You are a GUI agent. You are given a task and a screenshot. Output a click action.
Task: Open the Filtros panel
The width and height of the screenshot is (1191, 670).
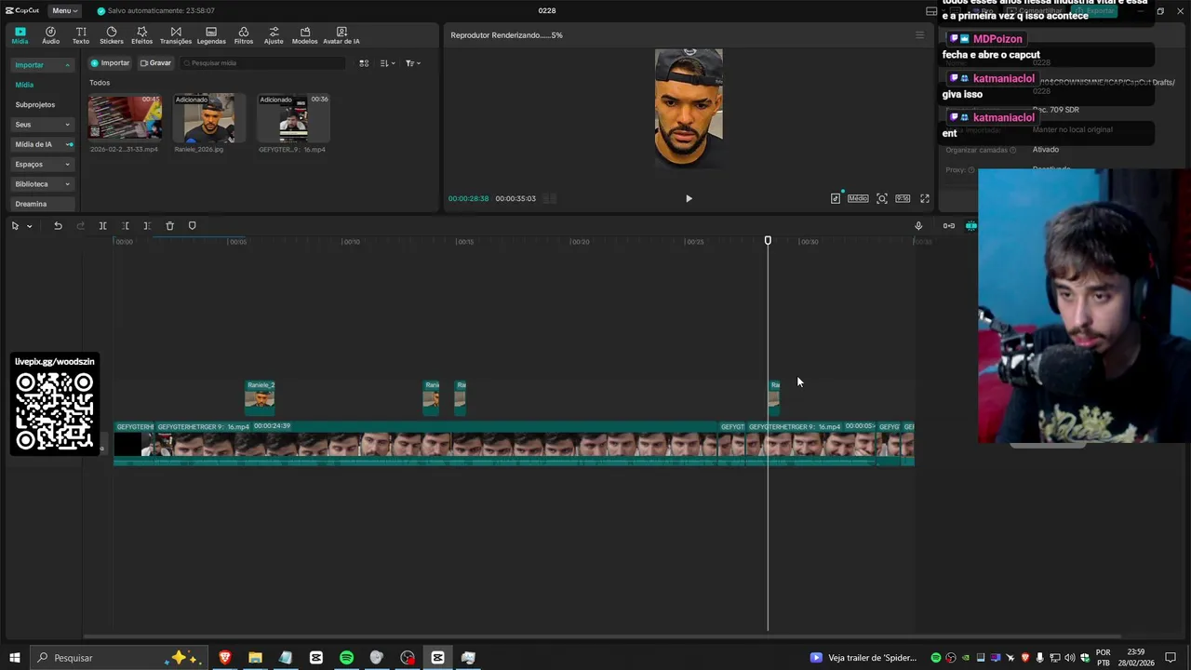tap(244, 35)
